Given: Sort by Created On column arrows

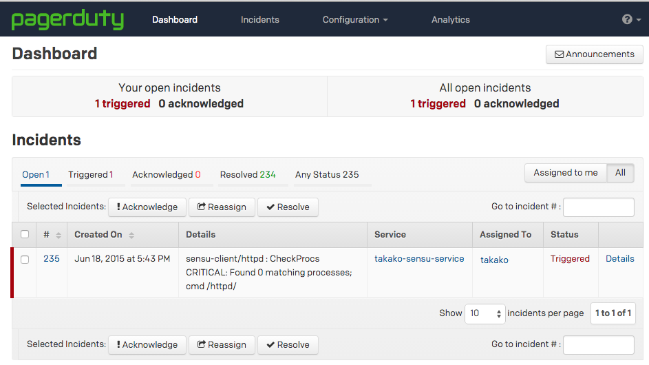Looking at the screenshot, I should coord(131,235).
